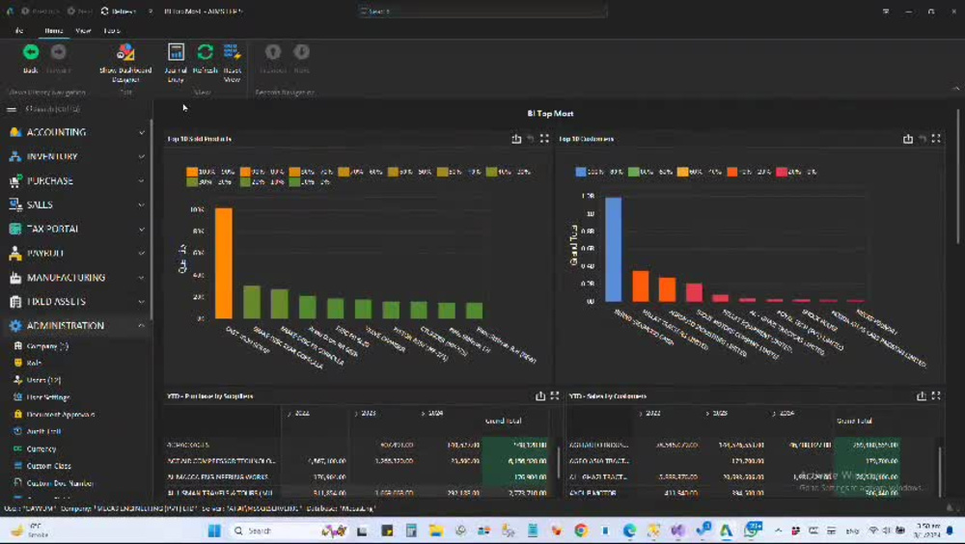Collapse the ADMINISTRATION module chevron
The image size is (965, 544).
point(142,326)
